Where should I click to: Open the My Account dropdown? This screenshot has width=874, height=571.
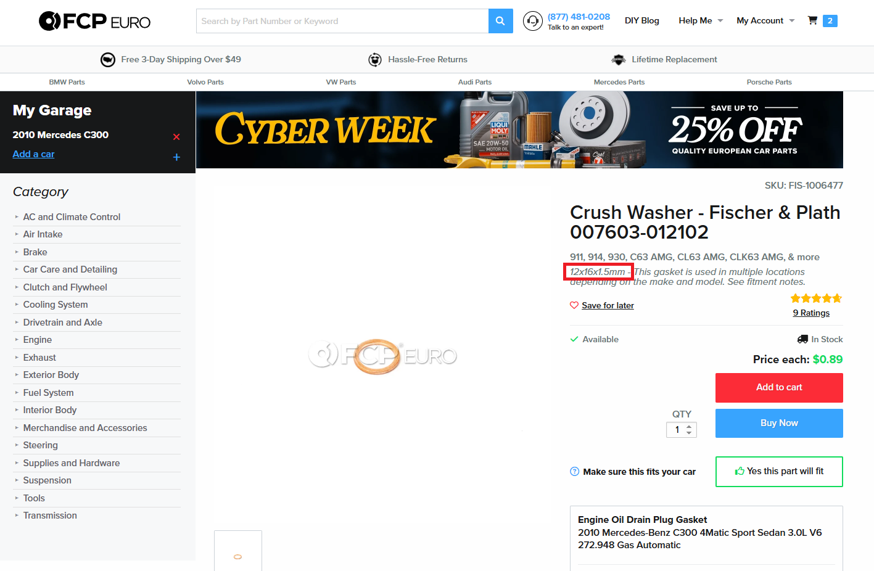tap(765, 20)
